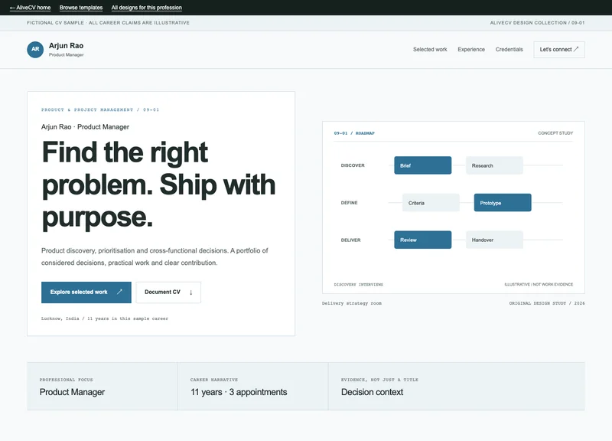The width and height of the screenshot is (612, 441).
Task: Click the DELIVER row label
Action: click(350, 240)
